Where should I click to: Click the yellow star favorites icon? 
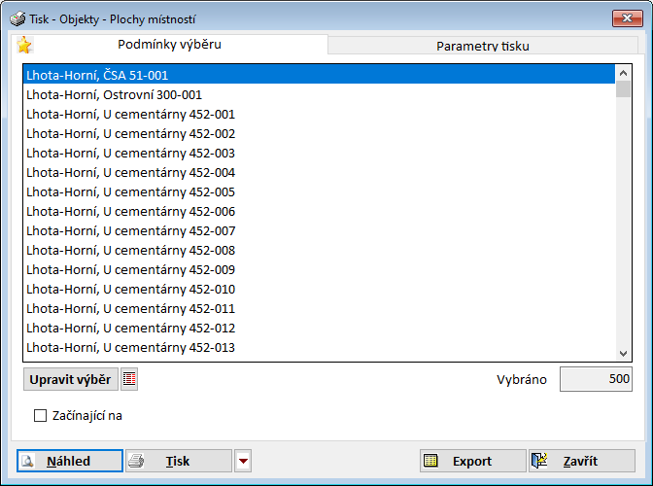coord(25,45)
